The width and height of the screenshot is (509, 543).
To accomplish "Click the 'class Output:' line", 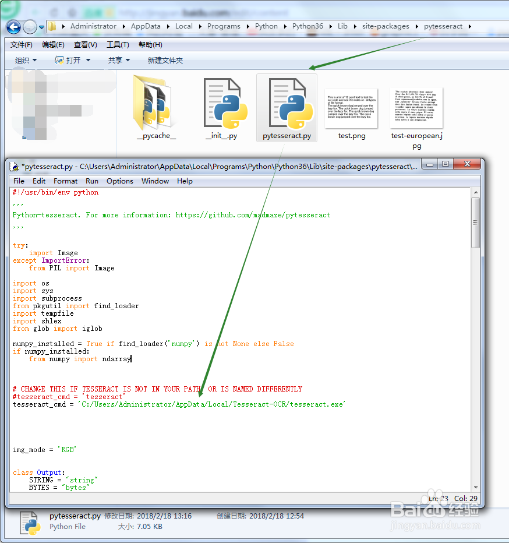I will [39, 473].
